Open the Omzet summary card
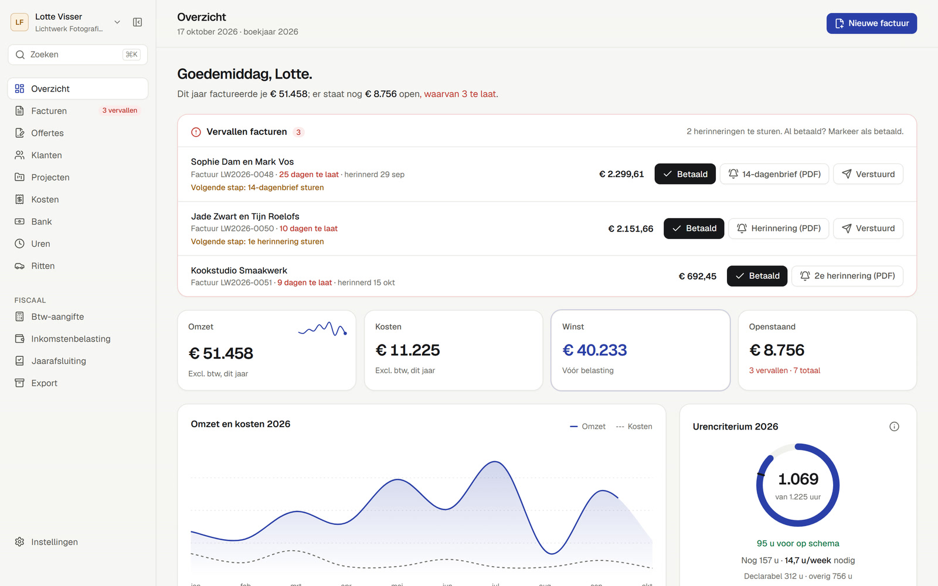The image size is (938, 586). 267,350
